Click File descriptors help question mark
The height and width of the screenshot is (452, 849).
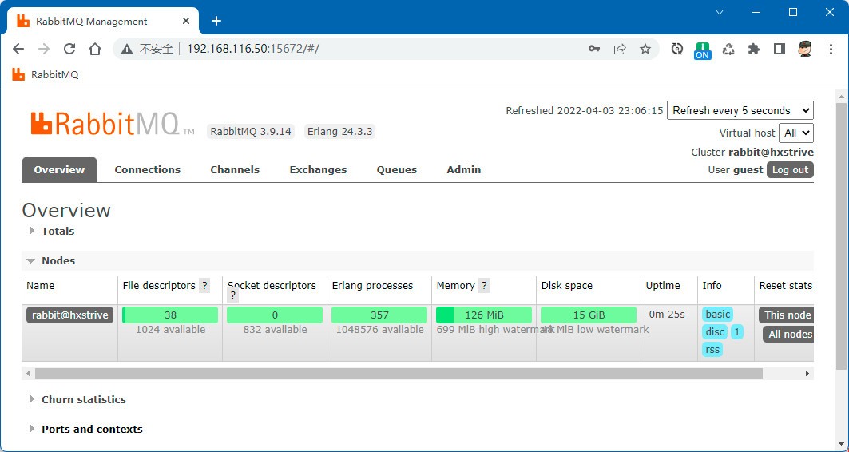pos(204,286)
